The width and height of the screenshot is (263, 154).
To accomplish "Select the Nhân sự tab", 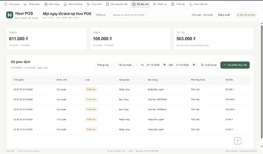I will pos(160,4).
